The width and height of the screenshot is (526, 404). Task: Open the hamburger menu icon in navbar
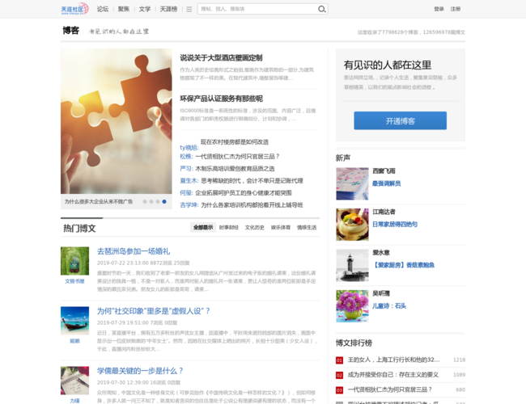coord(189,10)
